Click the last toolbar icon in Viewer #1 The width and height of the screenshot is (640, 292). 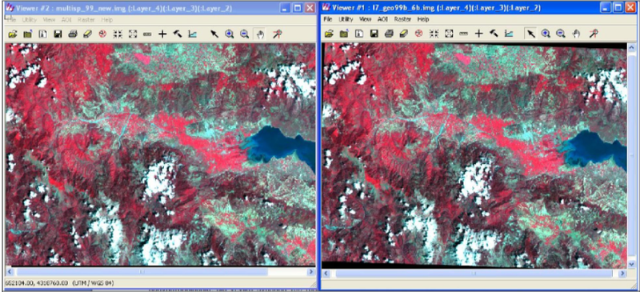click(x=594, y=34)
